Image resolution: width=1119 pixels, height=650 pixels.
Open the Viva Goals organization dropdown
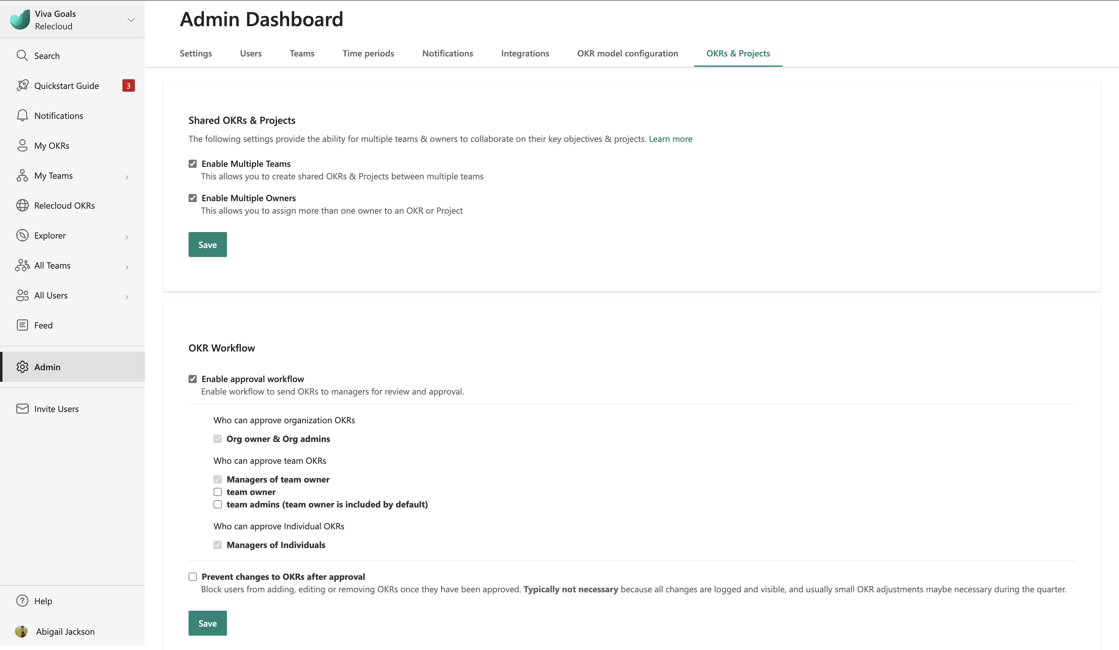tap(131, 20)
